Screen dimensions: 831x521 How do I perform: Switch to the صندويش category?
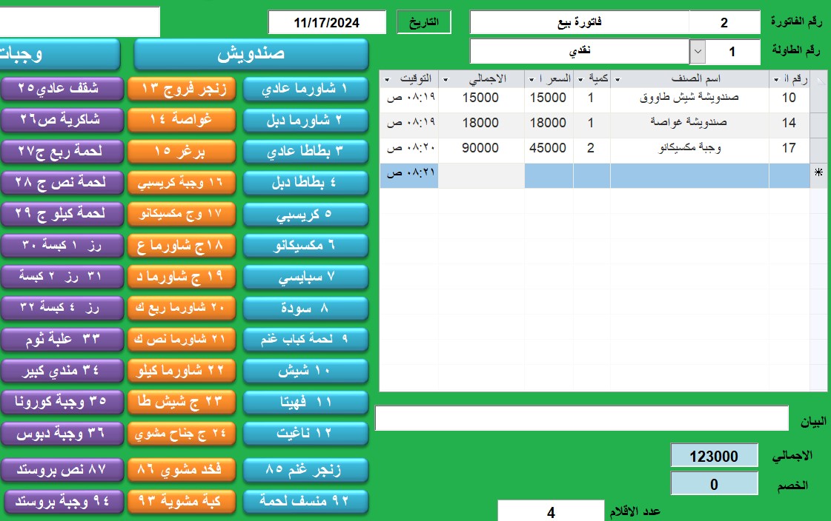pos(251,55)
